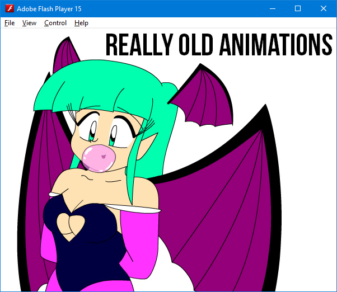Click the pink bubblegum bubble
Viewport: 337px width, 292px height.
[x=99, y=158]
